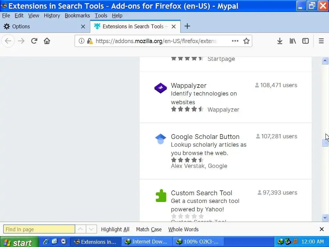Open the View menu
The image size is (329, 247).
(x=34, y=15)
